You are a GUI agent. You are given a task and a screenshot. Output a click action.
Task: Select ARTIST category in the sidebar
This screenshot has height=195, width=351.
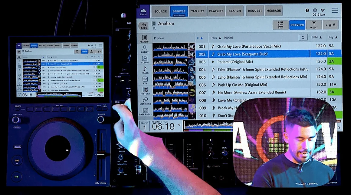coord(145,49)
